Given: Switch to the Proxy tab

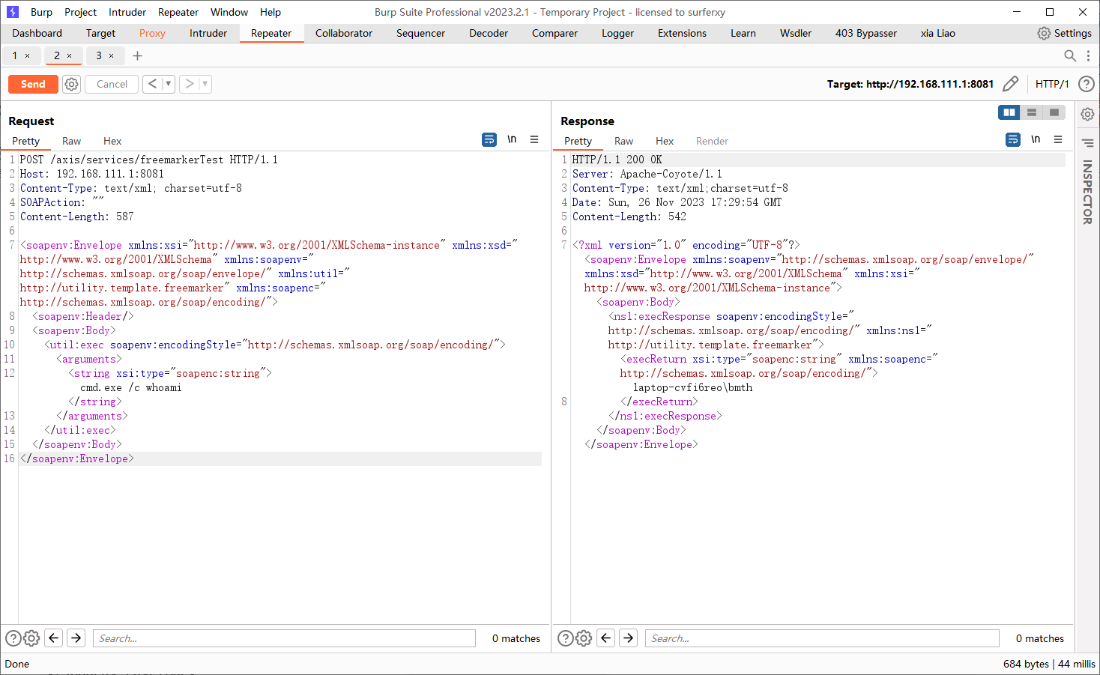Looking at the screenshot, I should tap(152, 33).
